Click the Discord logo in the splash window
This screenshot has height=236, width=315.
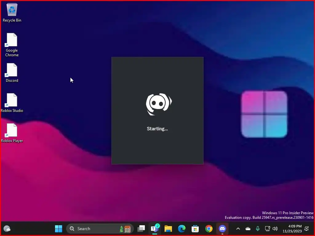click(159, 104)
